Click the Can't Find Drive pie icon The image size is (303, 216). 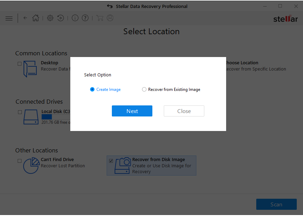point(31,166)
